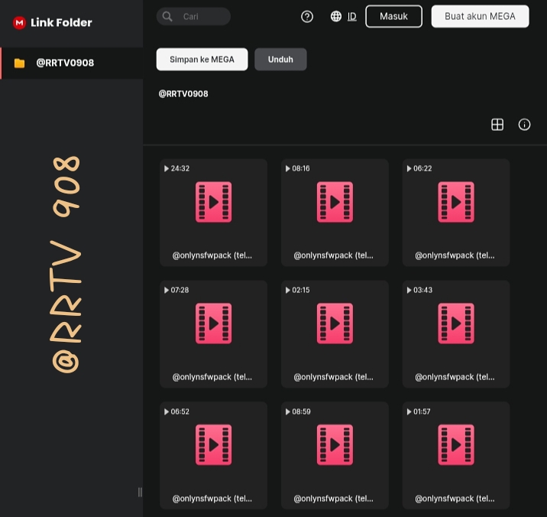
Task: Click the globe language icon
Action: 336,16
